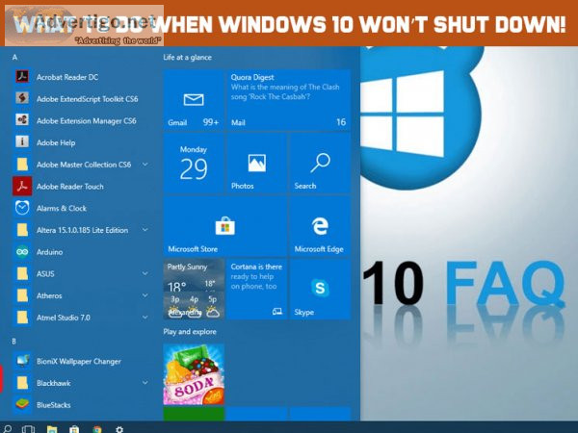The width and height of the screenshot is (578, 433).
Task: Click the Adobe Help icon
Action: click(x=22, y=141)
